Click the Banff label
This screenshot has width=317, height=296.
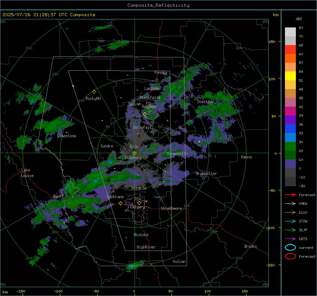[58, 196]
